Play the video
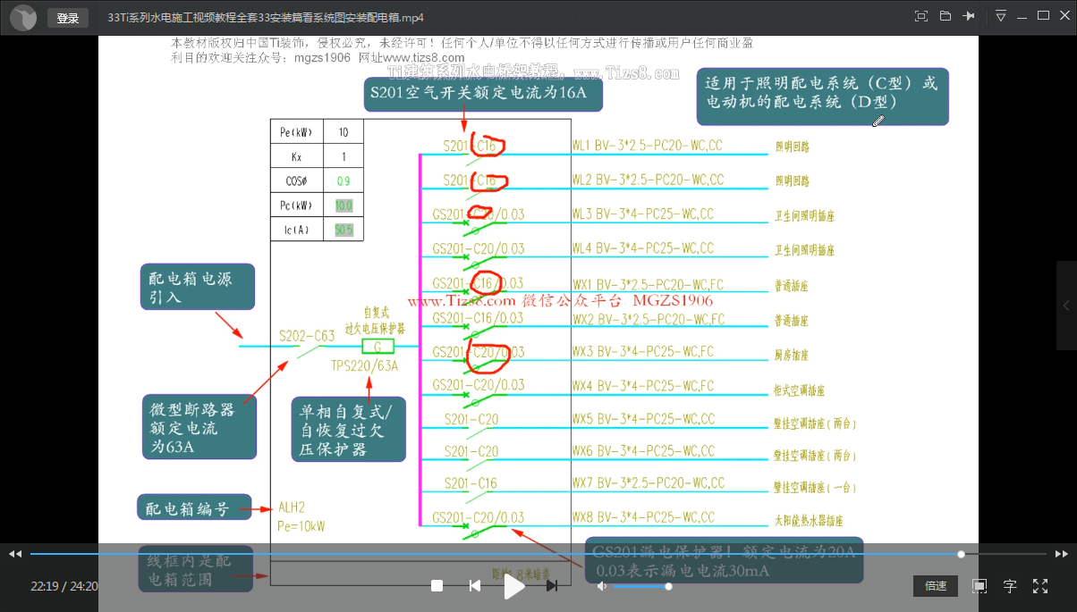 pos(513,586)
